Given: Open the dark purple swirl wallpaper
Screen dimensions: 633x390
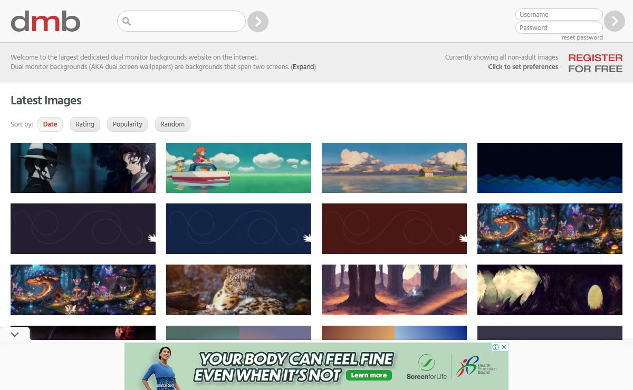Looking at the screenshot, I should (83, 229).
